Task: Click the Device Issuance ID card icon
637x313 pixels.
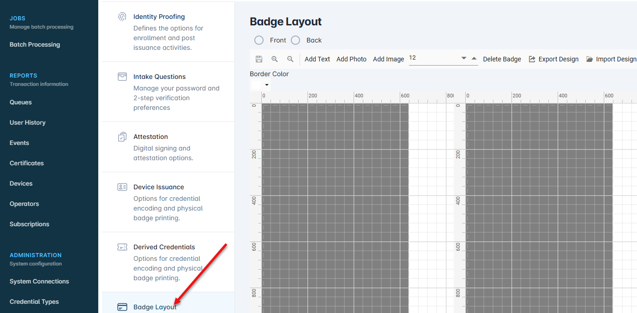Action: [122, 187]
